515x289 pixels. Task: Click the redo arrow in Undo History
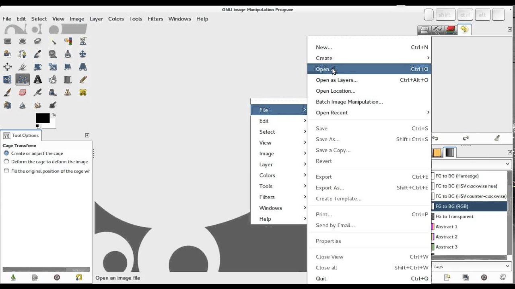(x=466, y=138)
